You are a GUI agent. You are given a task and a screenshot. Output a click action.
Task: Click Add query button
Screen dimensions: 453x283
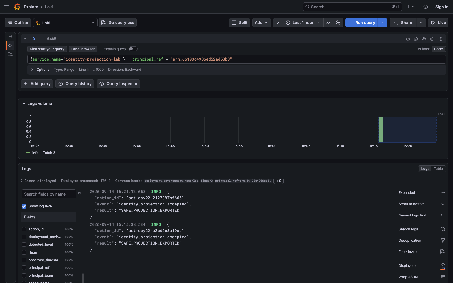coord(37,84)
